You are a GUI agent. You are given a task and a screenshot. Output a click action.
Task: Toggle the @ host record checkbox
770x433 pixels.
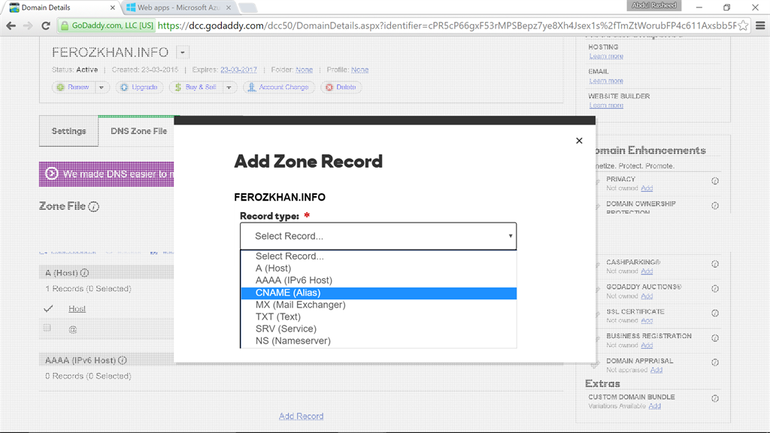click(47, 328)
